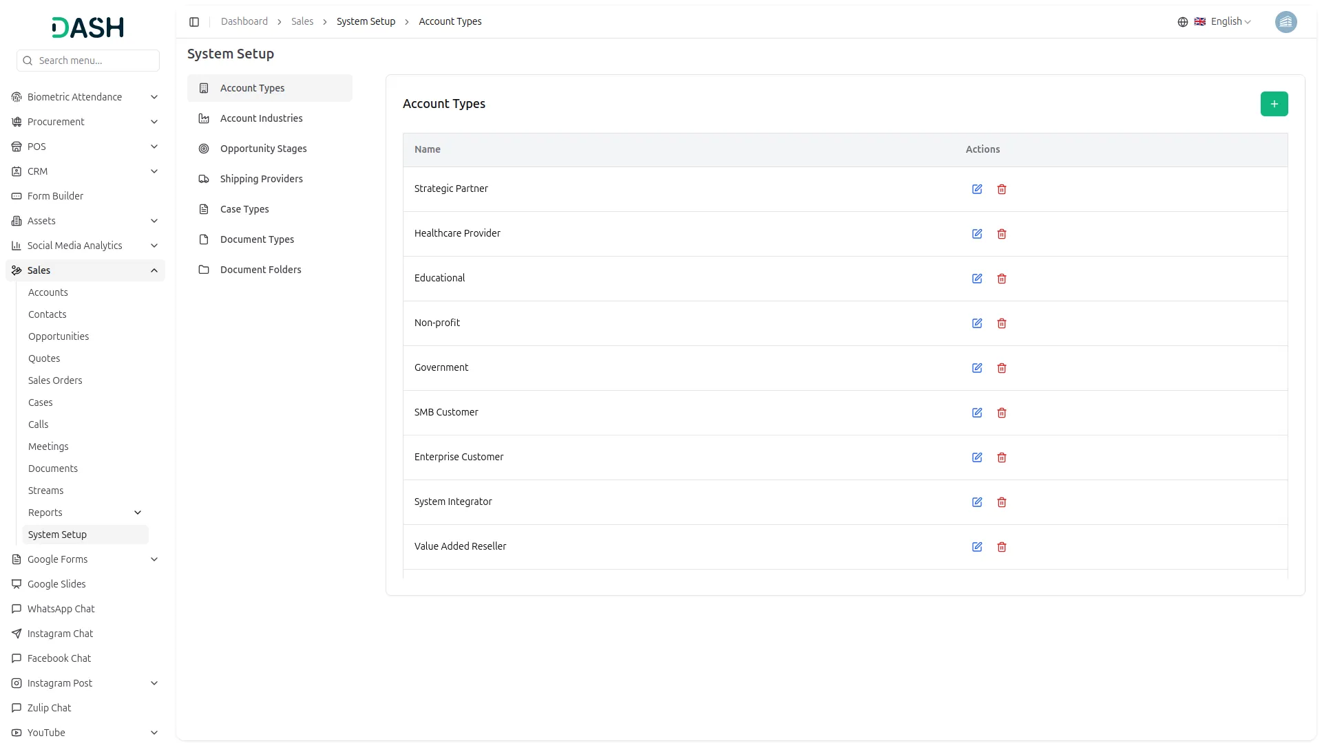The width and height of the screenshot is (1322, 743).
Task: Switch to the Opportunity Stages tab
Action: [263, 149]
